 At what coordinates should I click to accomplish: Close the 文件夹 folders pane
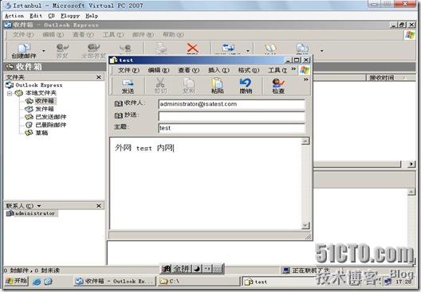click(x=99, y=77)
